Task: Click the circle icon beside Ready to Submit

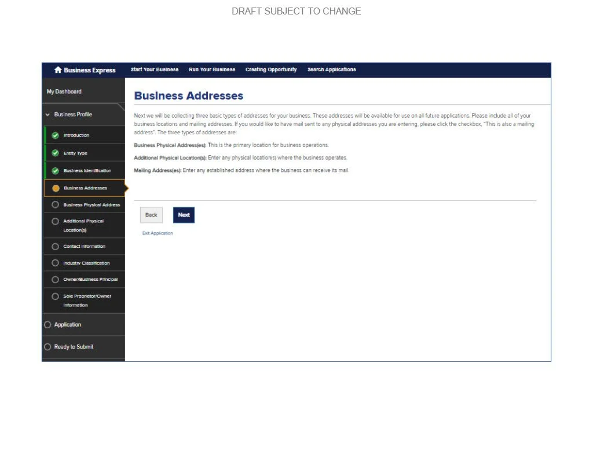Action: tap(47, 347)
